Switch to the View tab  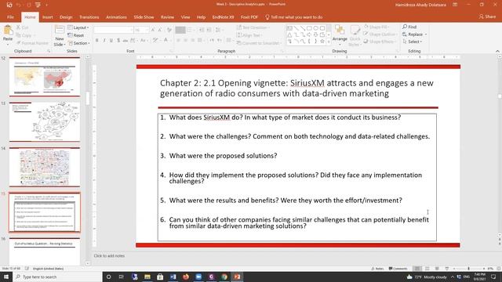[185, 17]
